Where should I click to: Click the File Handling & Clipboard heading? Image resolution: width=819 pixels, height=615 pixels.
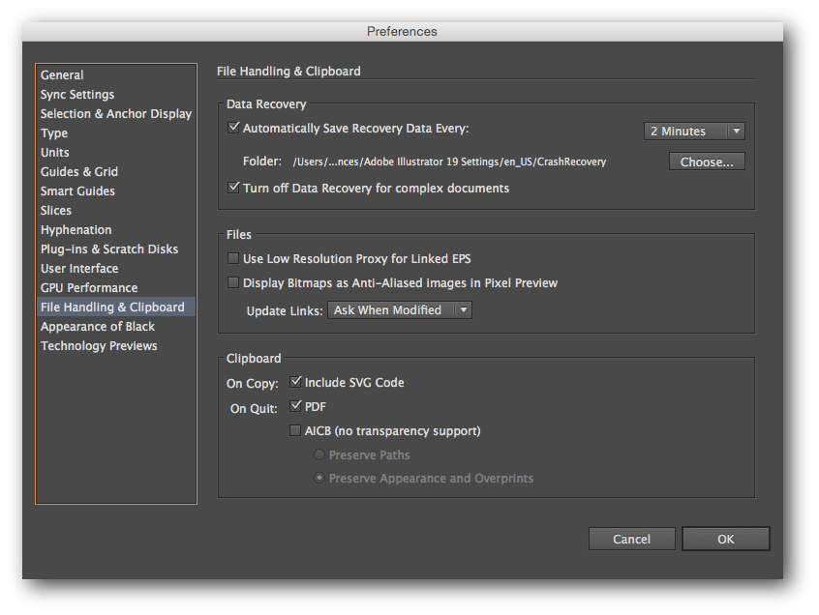click(288, 71)
